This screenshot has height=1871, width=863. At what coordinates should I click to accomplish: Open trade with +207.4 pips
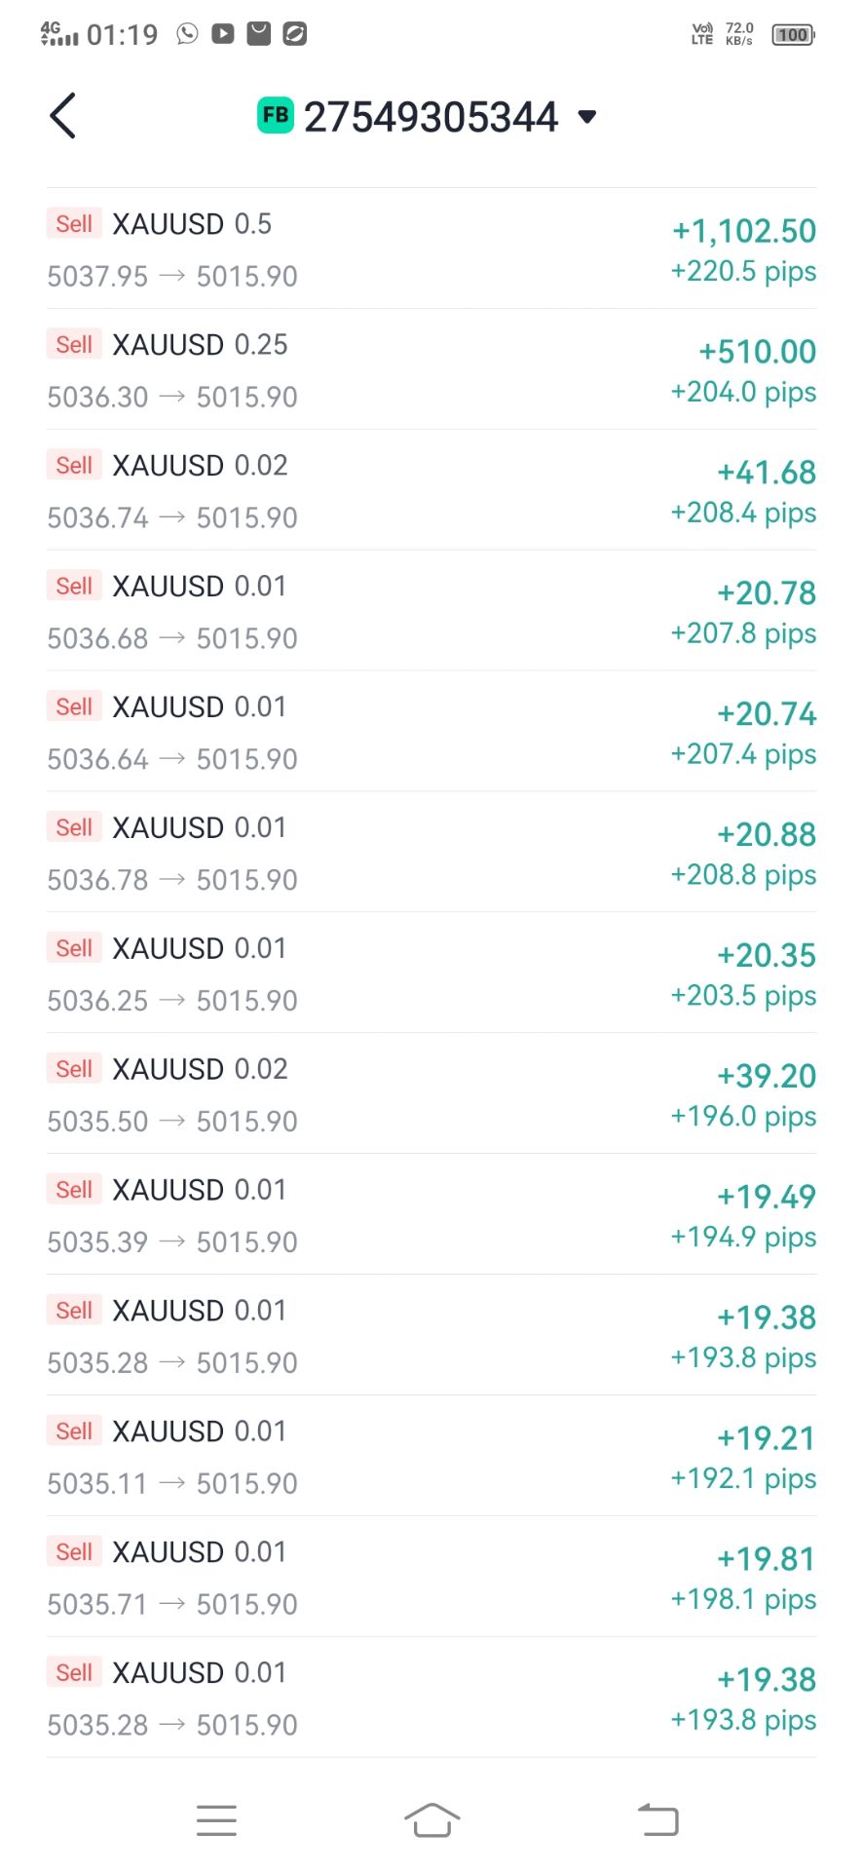(431, 733)
